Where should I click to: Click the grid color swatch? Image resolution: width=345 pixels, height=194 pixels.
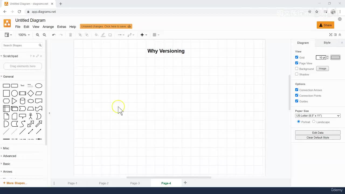(x=335, y=57)
